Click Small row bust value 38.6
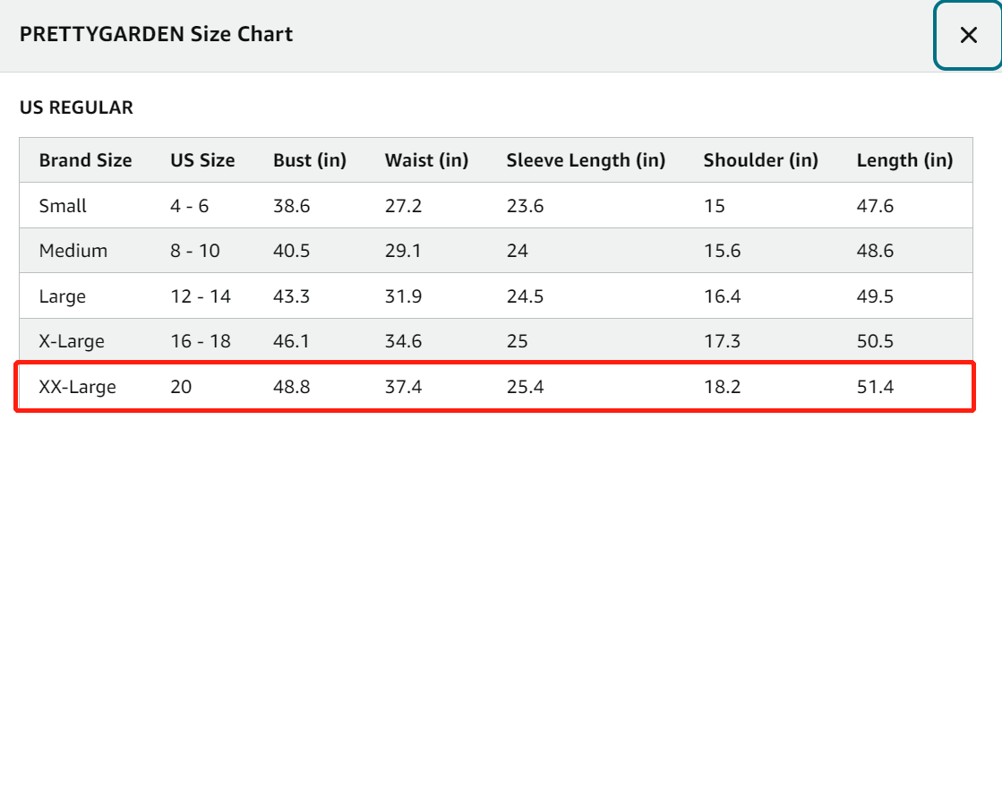The width and height of the screenshot is (1002, 788). click(x=291, y=206)
